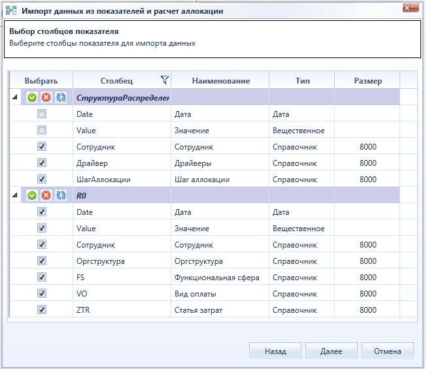Viewport: 427px width, 369px height.
Task: Click the dialog title icon
Action: [x=11, y=10]
